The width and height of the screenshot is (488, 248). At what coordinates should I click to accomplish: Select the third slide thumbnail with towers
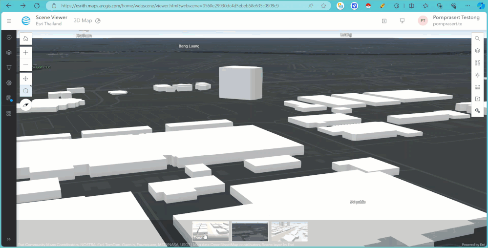290,231
